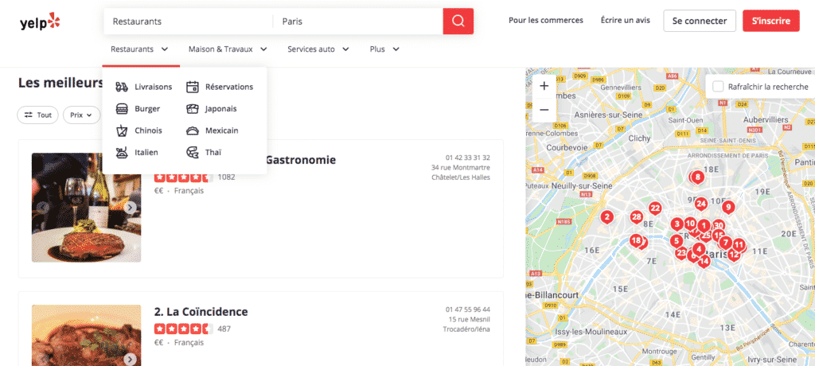This screenshot has height=366, width=815.
Task: Click map pin number 2
Action: pos(606,216)
